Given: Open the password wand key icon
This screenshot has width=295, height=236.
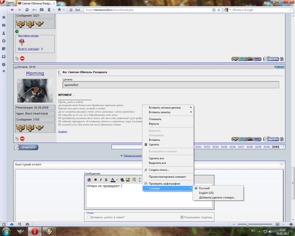Looking at the screenshot, I should tap(34, 10).
